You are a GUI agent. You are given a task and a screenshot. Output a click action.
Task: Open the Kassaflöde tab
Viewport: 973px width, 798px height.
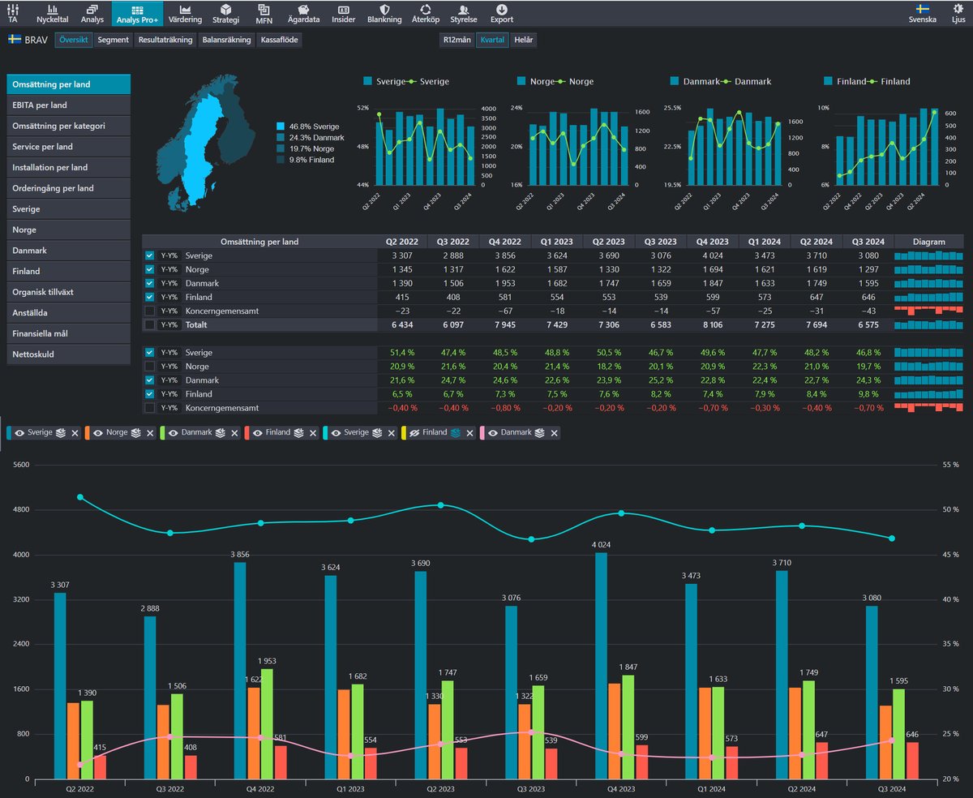point(280,40)
